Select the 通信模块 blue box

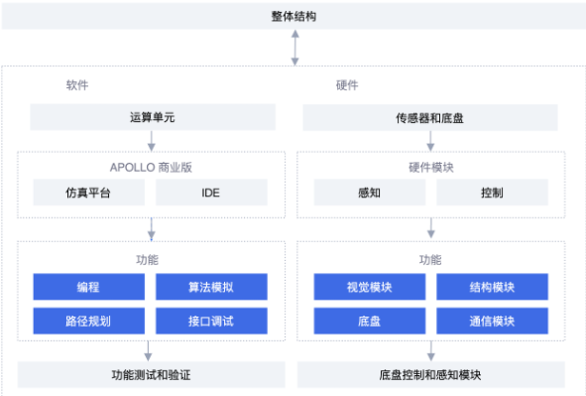tap(492, 321)
